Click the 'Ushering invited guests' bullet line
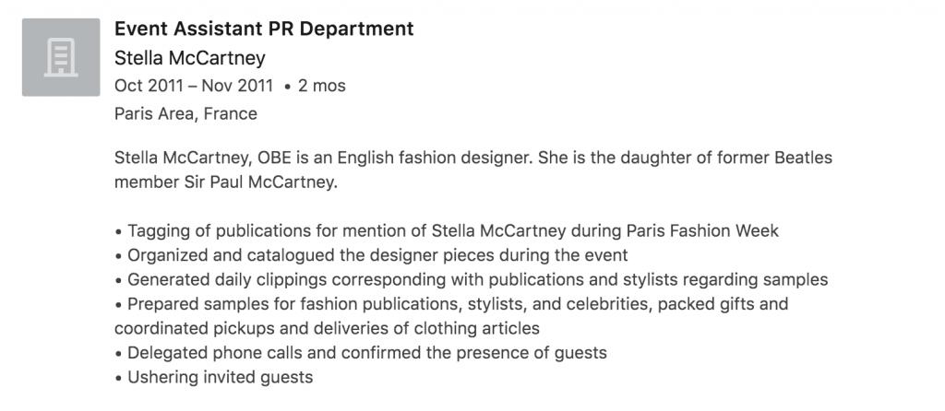This screenshot has height=411, width=945. click(x=214, y=377)
